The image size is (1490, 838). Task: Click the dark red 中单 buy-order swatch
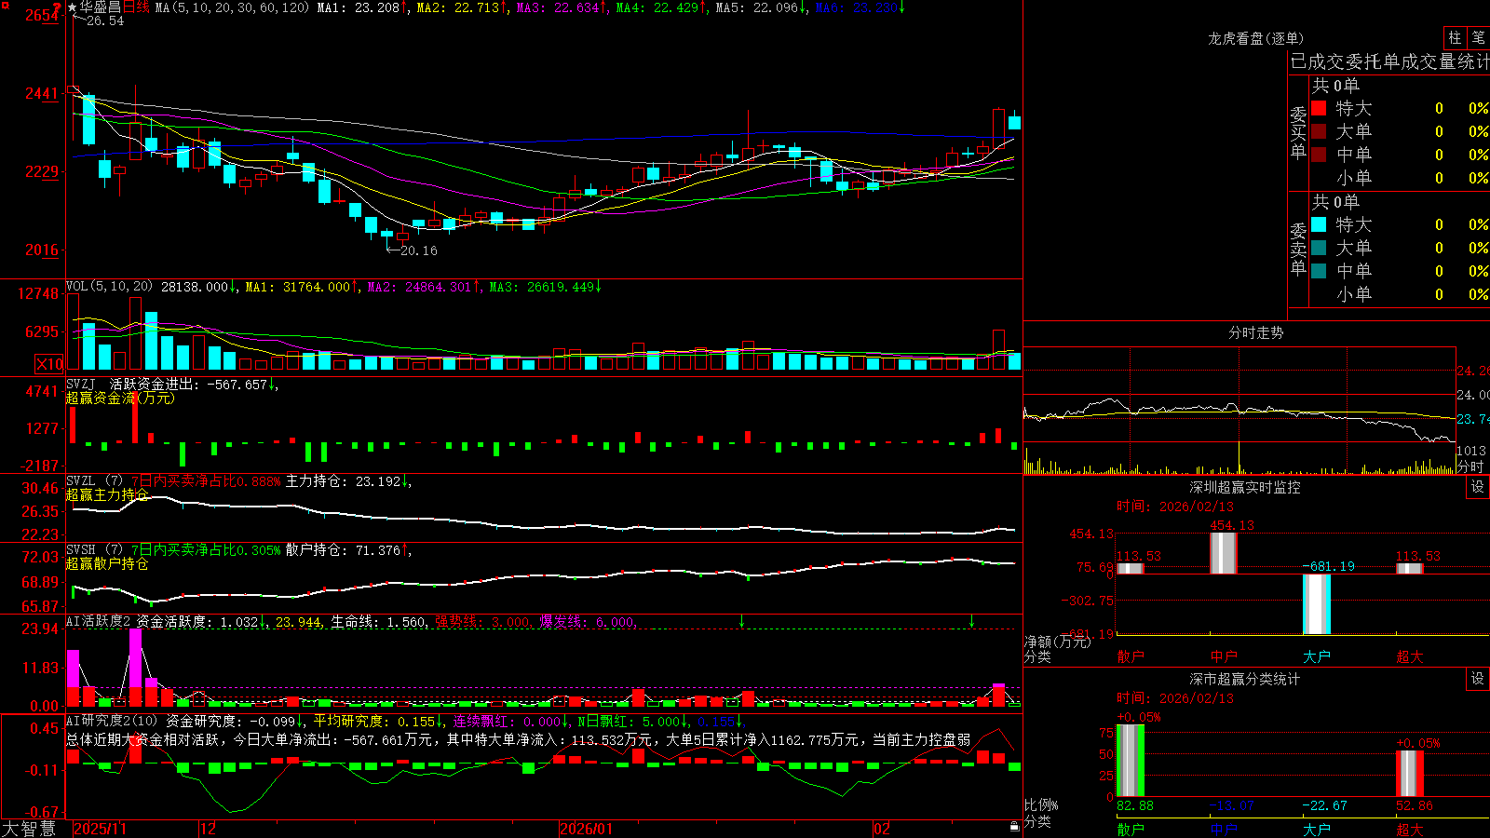point(1319,155)
